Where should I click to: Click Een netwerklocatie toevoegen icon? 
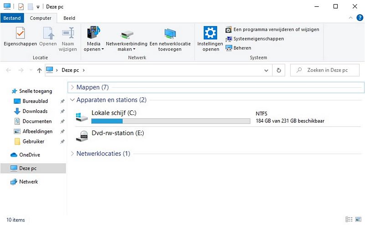click(x=170, y=34)
